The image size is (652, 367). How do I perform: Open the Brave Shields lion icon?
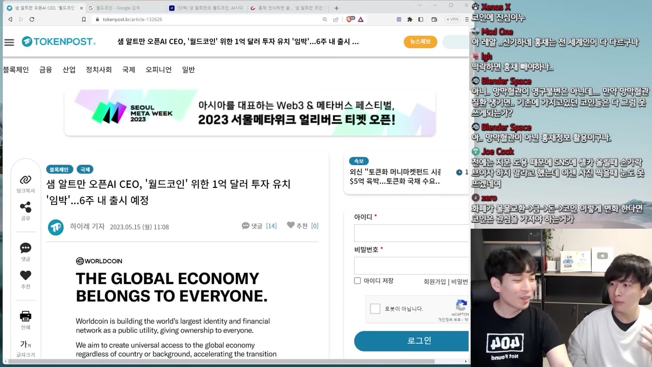click(350, 19)
